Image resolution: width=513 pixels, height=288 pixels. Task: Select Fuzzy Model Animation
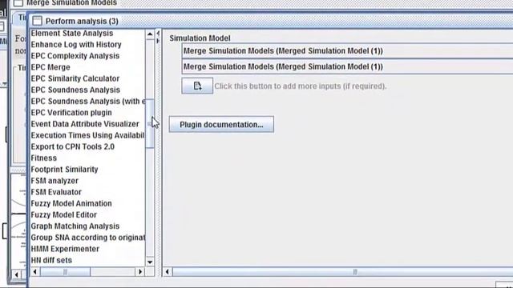coord(71,203)
